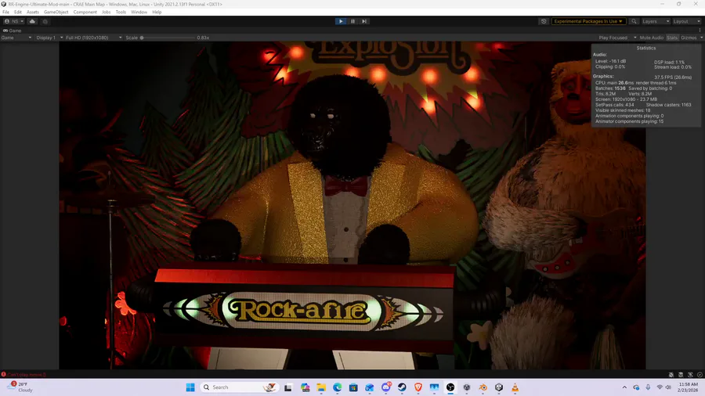Open the Assets menu
The image size is (705, 396).
click(x=32, y=12)
